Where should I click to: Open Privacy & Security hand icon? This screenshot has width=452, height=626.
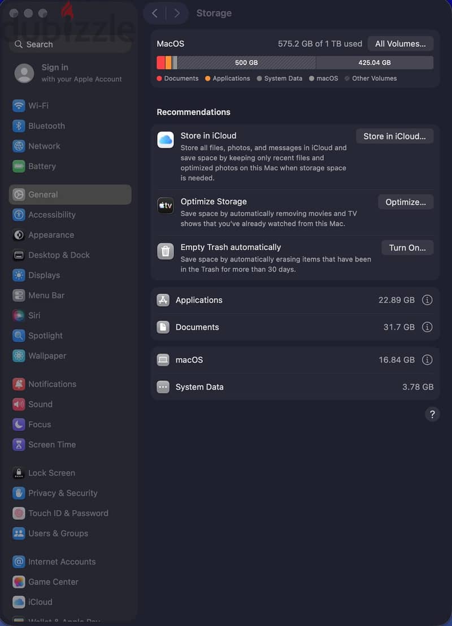(19, 493)
